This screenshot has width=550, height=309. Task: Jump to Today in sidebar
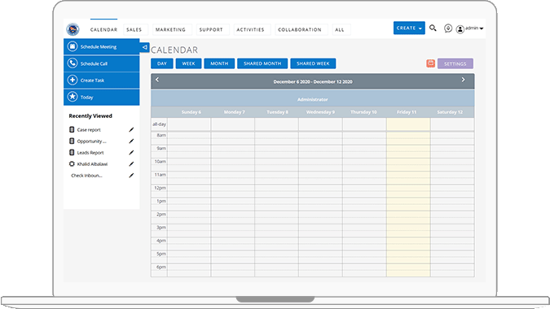point(101,97)
